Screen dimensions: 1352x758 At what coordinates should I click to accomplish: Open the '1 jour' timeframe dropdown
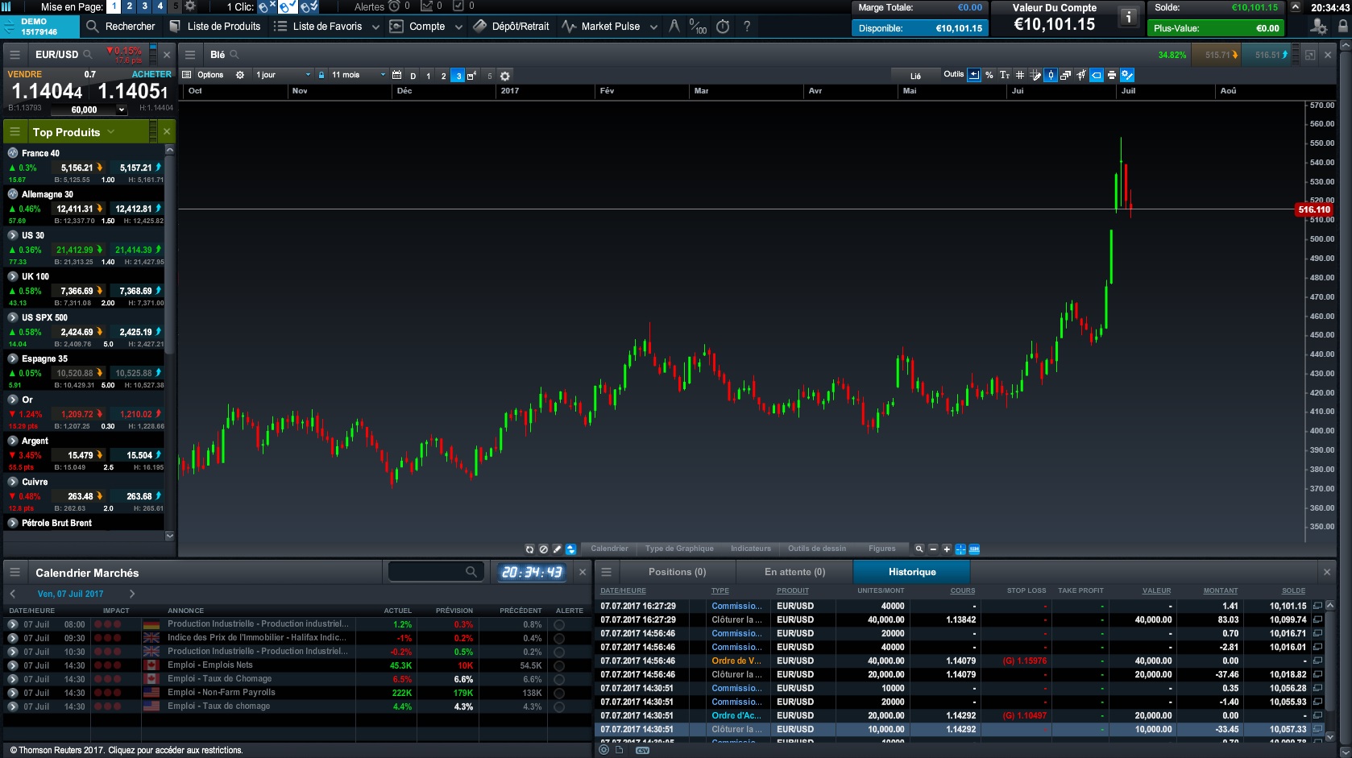pyautogui.click(x=283, y=75)
